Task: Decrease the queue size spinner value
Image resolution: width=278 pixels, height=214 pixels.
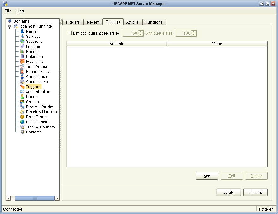Action: pos(194,35)
